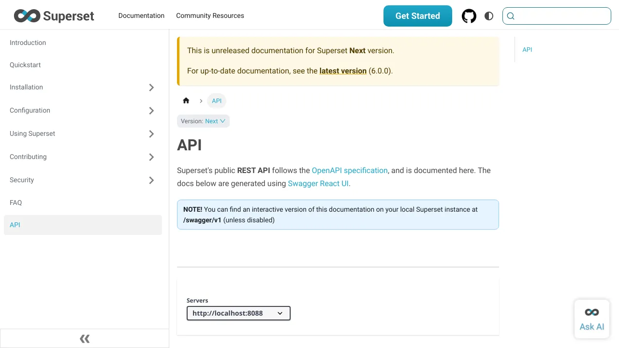Expand the Configuration section
Screen dimensions: 619x348
pos(151,111)
